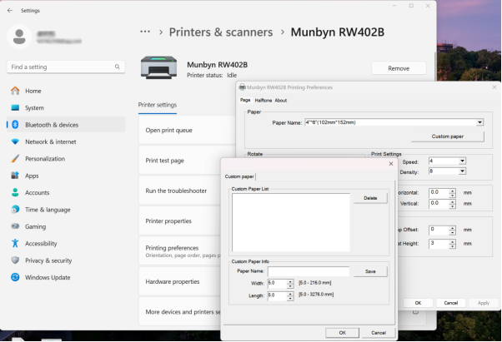Open Windows Update settings
The height and width of the screenshot is (342, 502).
[66, 277]
